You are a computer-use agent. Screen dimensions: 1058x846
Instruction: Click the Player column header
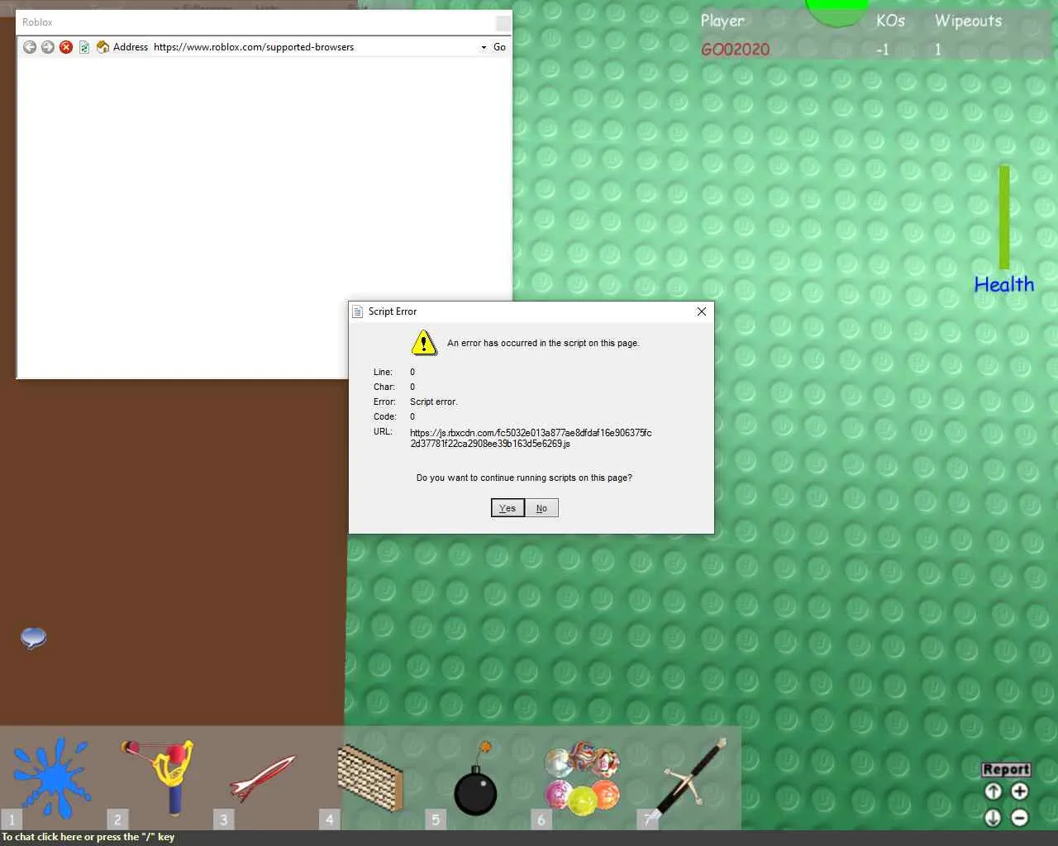722,21
